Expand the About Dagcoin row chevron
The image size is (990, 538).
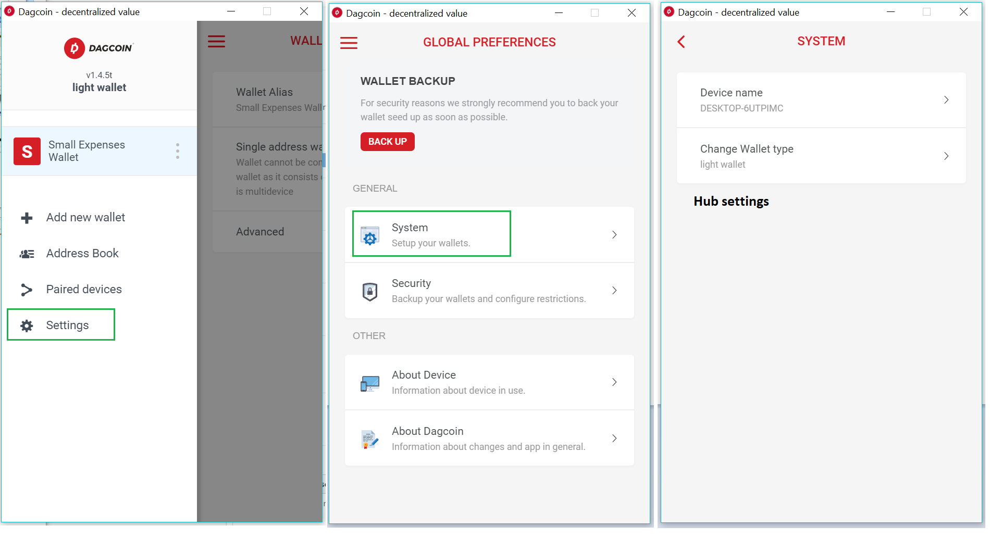point(614,438)
